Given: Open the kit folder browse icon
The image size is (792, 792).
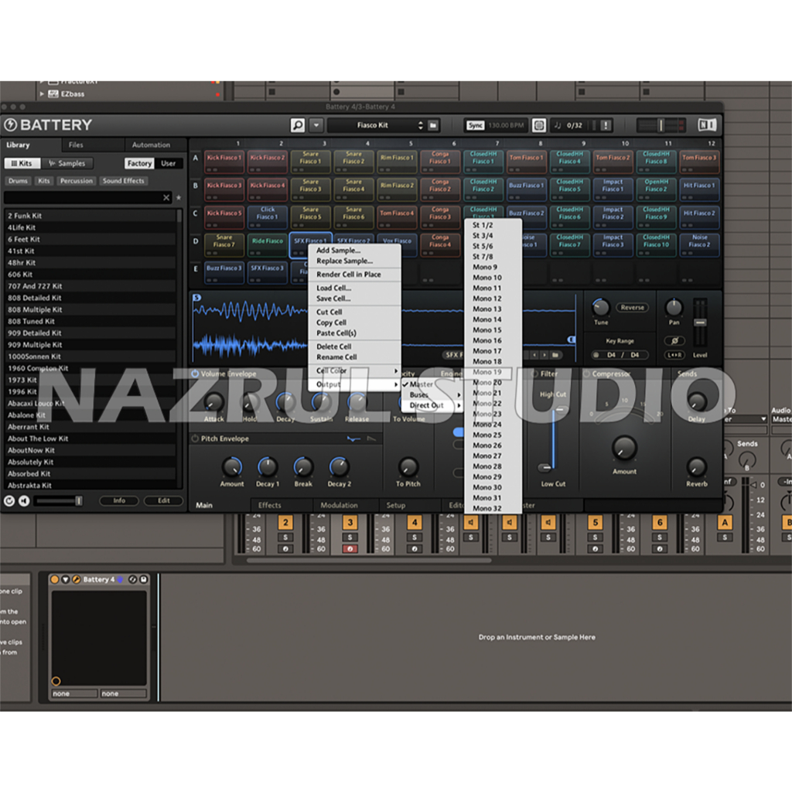Looking at the screenshot, I should click(x=434, y=125).
